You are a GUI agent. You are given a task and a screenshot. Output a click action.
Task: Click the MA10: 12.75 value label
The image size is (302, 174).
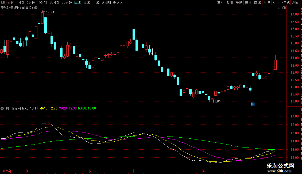49,108
